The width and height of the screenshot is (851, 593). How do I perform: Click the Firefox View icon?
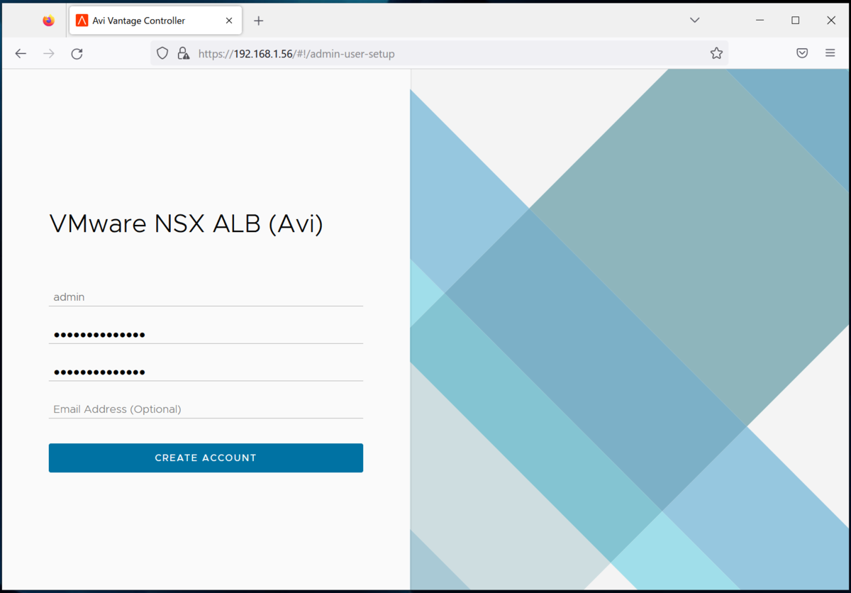pos(48,21)
